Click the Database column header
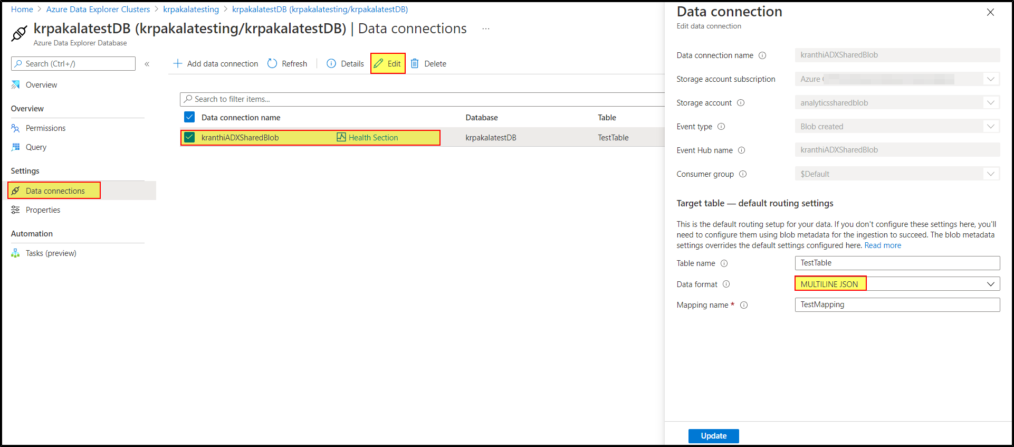The image size is (1014, 447). tap(482, 118)
